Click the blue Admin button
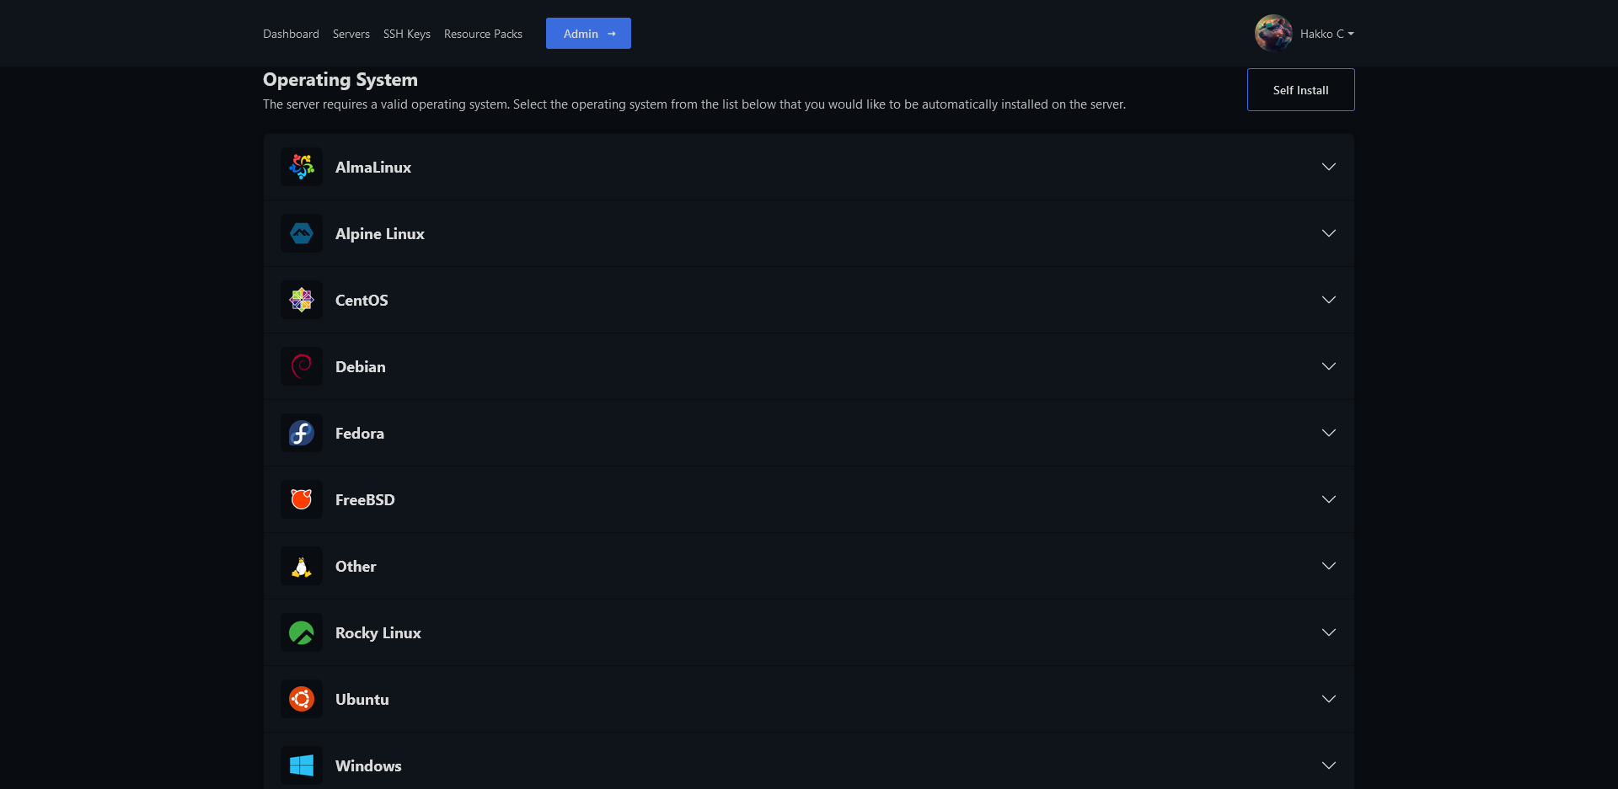The image size is (1618, 789). 588,34
